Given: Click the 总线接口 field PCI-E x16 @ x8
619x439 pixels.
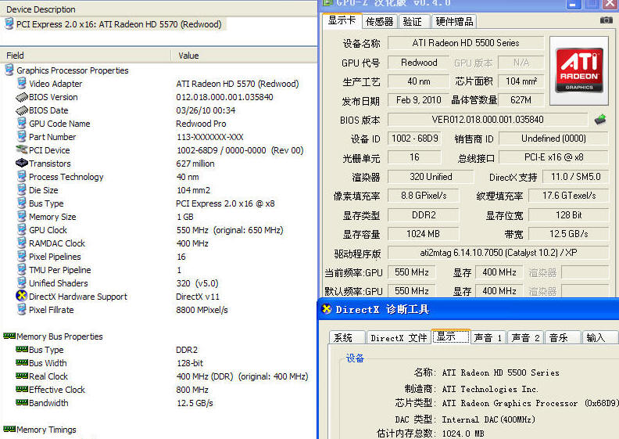Looking at the screenshot, I should pyautogui.click(x=553, y=157).
